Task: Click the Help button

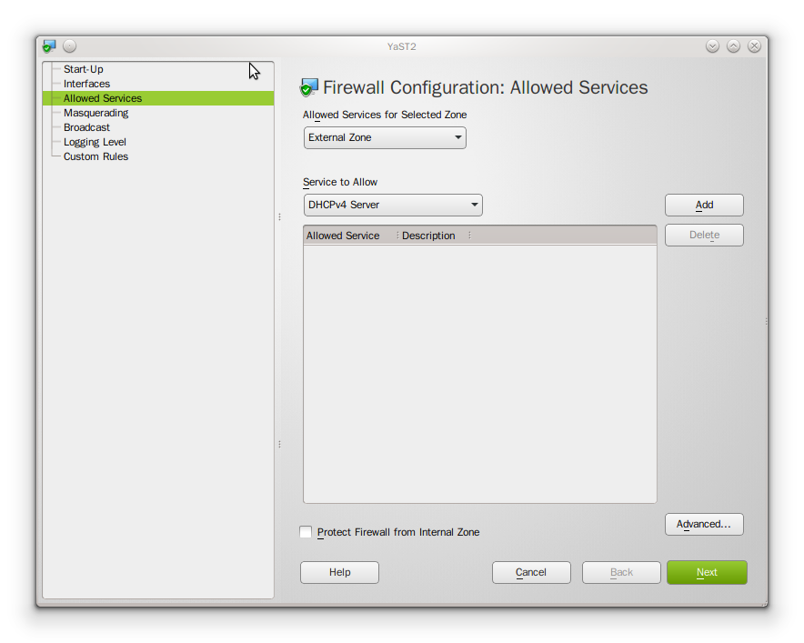Action: pos(339,572)
